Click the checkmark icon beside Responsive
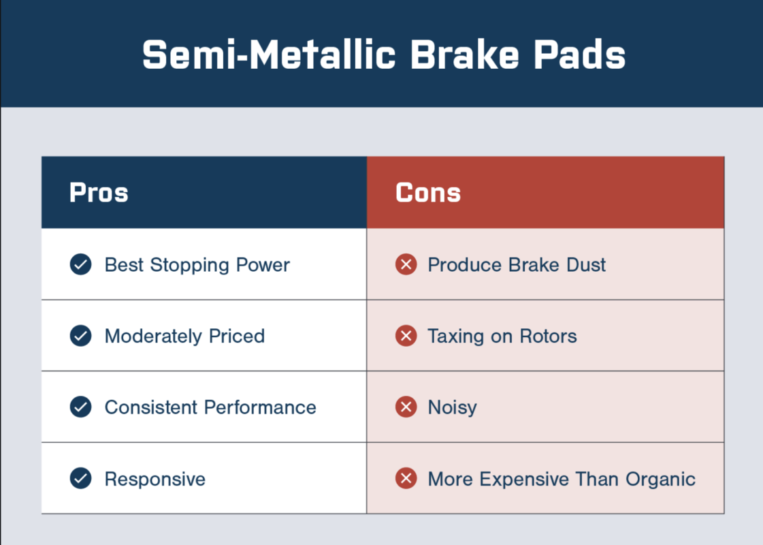The width and height of the screenshot is (763, 545). click(x=81, y=478)
